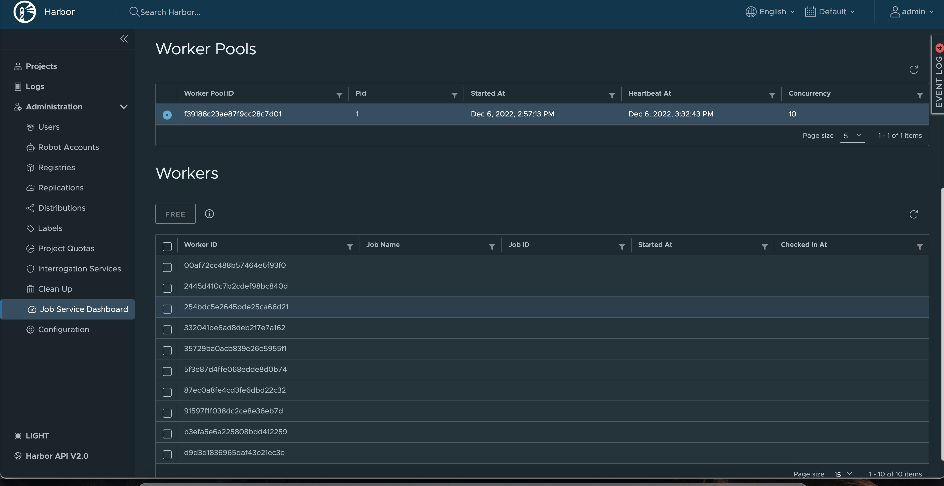Open Harbor API V2.0 link
This screenshot has width=944, height=486.
[x=51, y=456]
